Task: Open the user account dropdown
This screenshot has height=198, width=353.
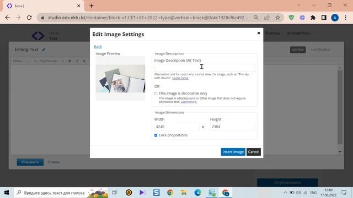Action: pos(302,33)
